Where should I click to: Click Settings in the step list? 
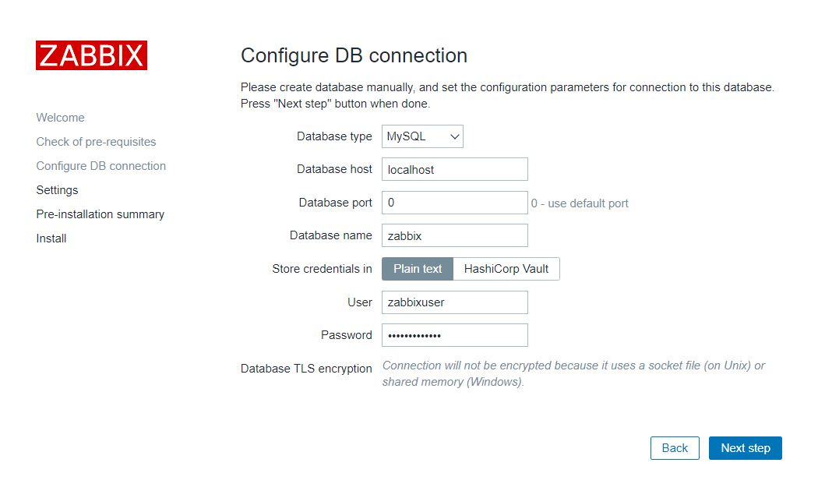[58, 190]
